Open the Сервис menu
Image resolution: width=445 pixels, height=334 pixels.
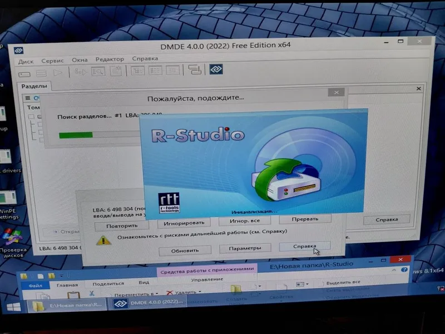pyautogui.click(x=52, y=61)
